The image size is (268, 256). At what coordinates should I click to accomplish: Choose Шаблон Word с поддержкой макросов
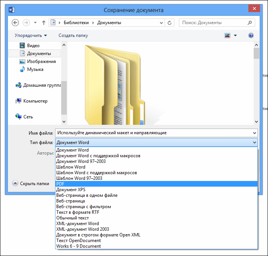click(x=156, y=173)
